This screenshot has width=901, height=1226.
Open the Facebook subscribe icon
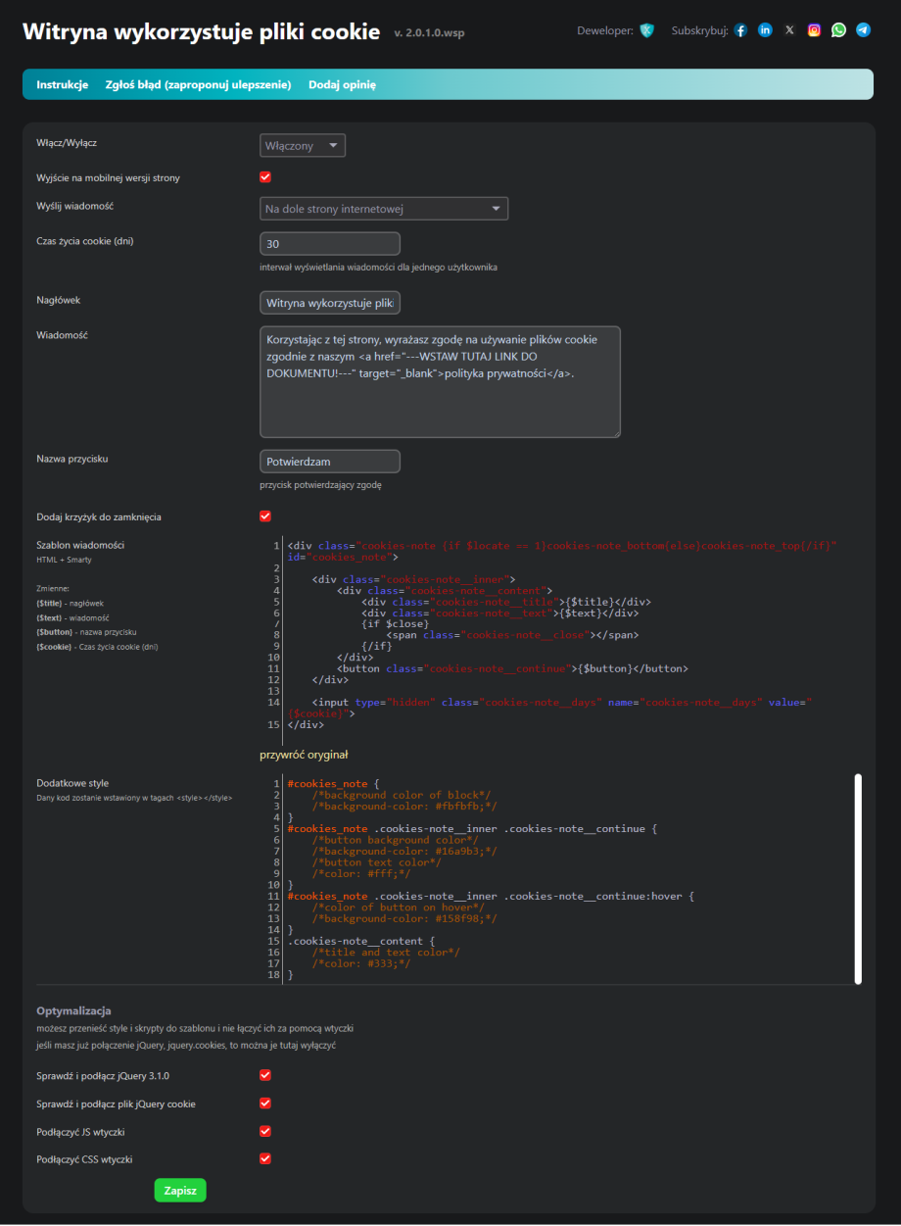coord(740,30)
